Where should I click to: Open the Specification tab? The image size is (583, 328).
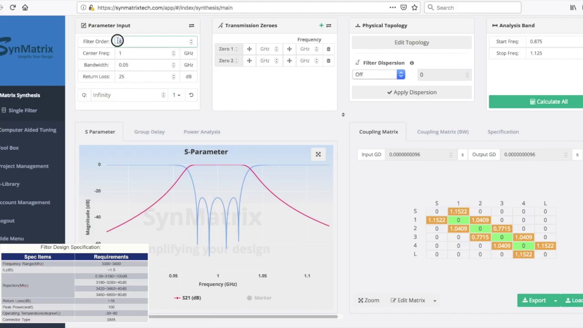click(503, 132)
